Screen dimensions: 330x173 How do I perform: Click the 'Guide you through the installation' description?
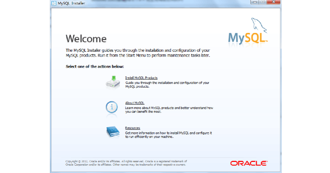[167, 85]
